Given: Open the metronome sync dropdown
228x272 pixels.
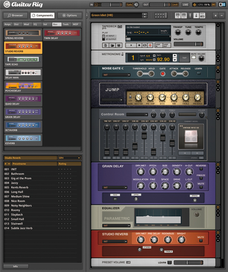Looking at the screenshot, I should (154, 60).
